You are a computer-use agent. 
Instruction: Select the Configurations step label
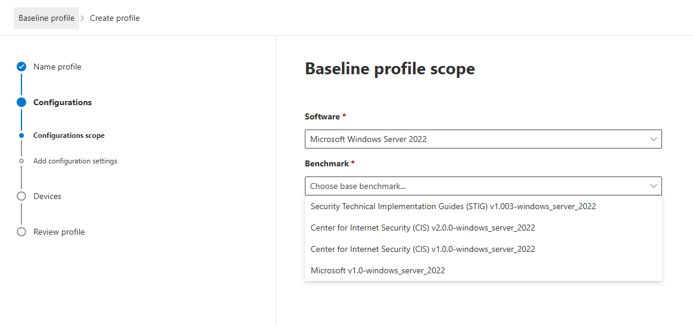(63, 102)
